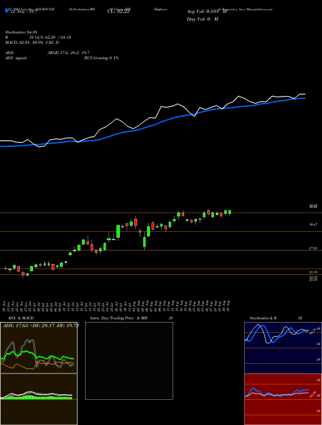Click the 'Day Vol: 0 M' label
Viewport: 322px width, 425px height.
click(202, 19)
